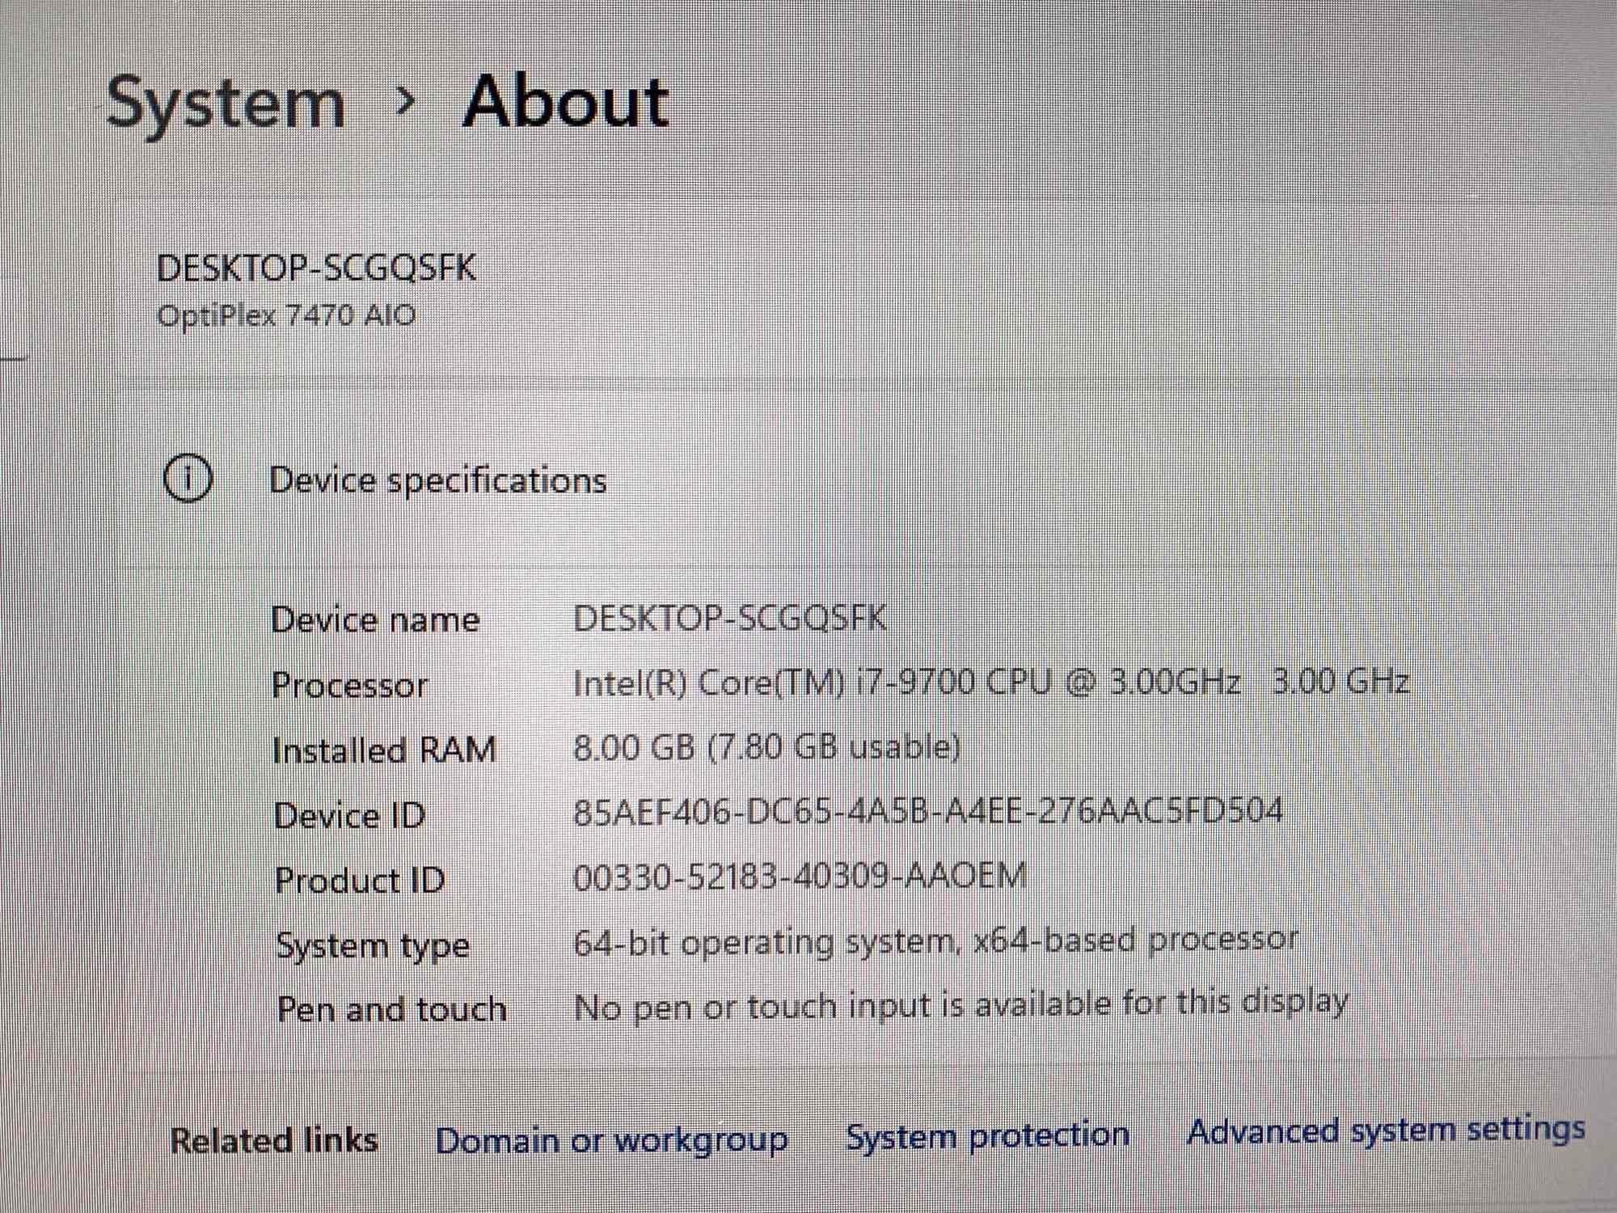The height and width of the screenshot is (1213, 1617).
Task: Click the Device ID label
Action: tap(349, 816)
